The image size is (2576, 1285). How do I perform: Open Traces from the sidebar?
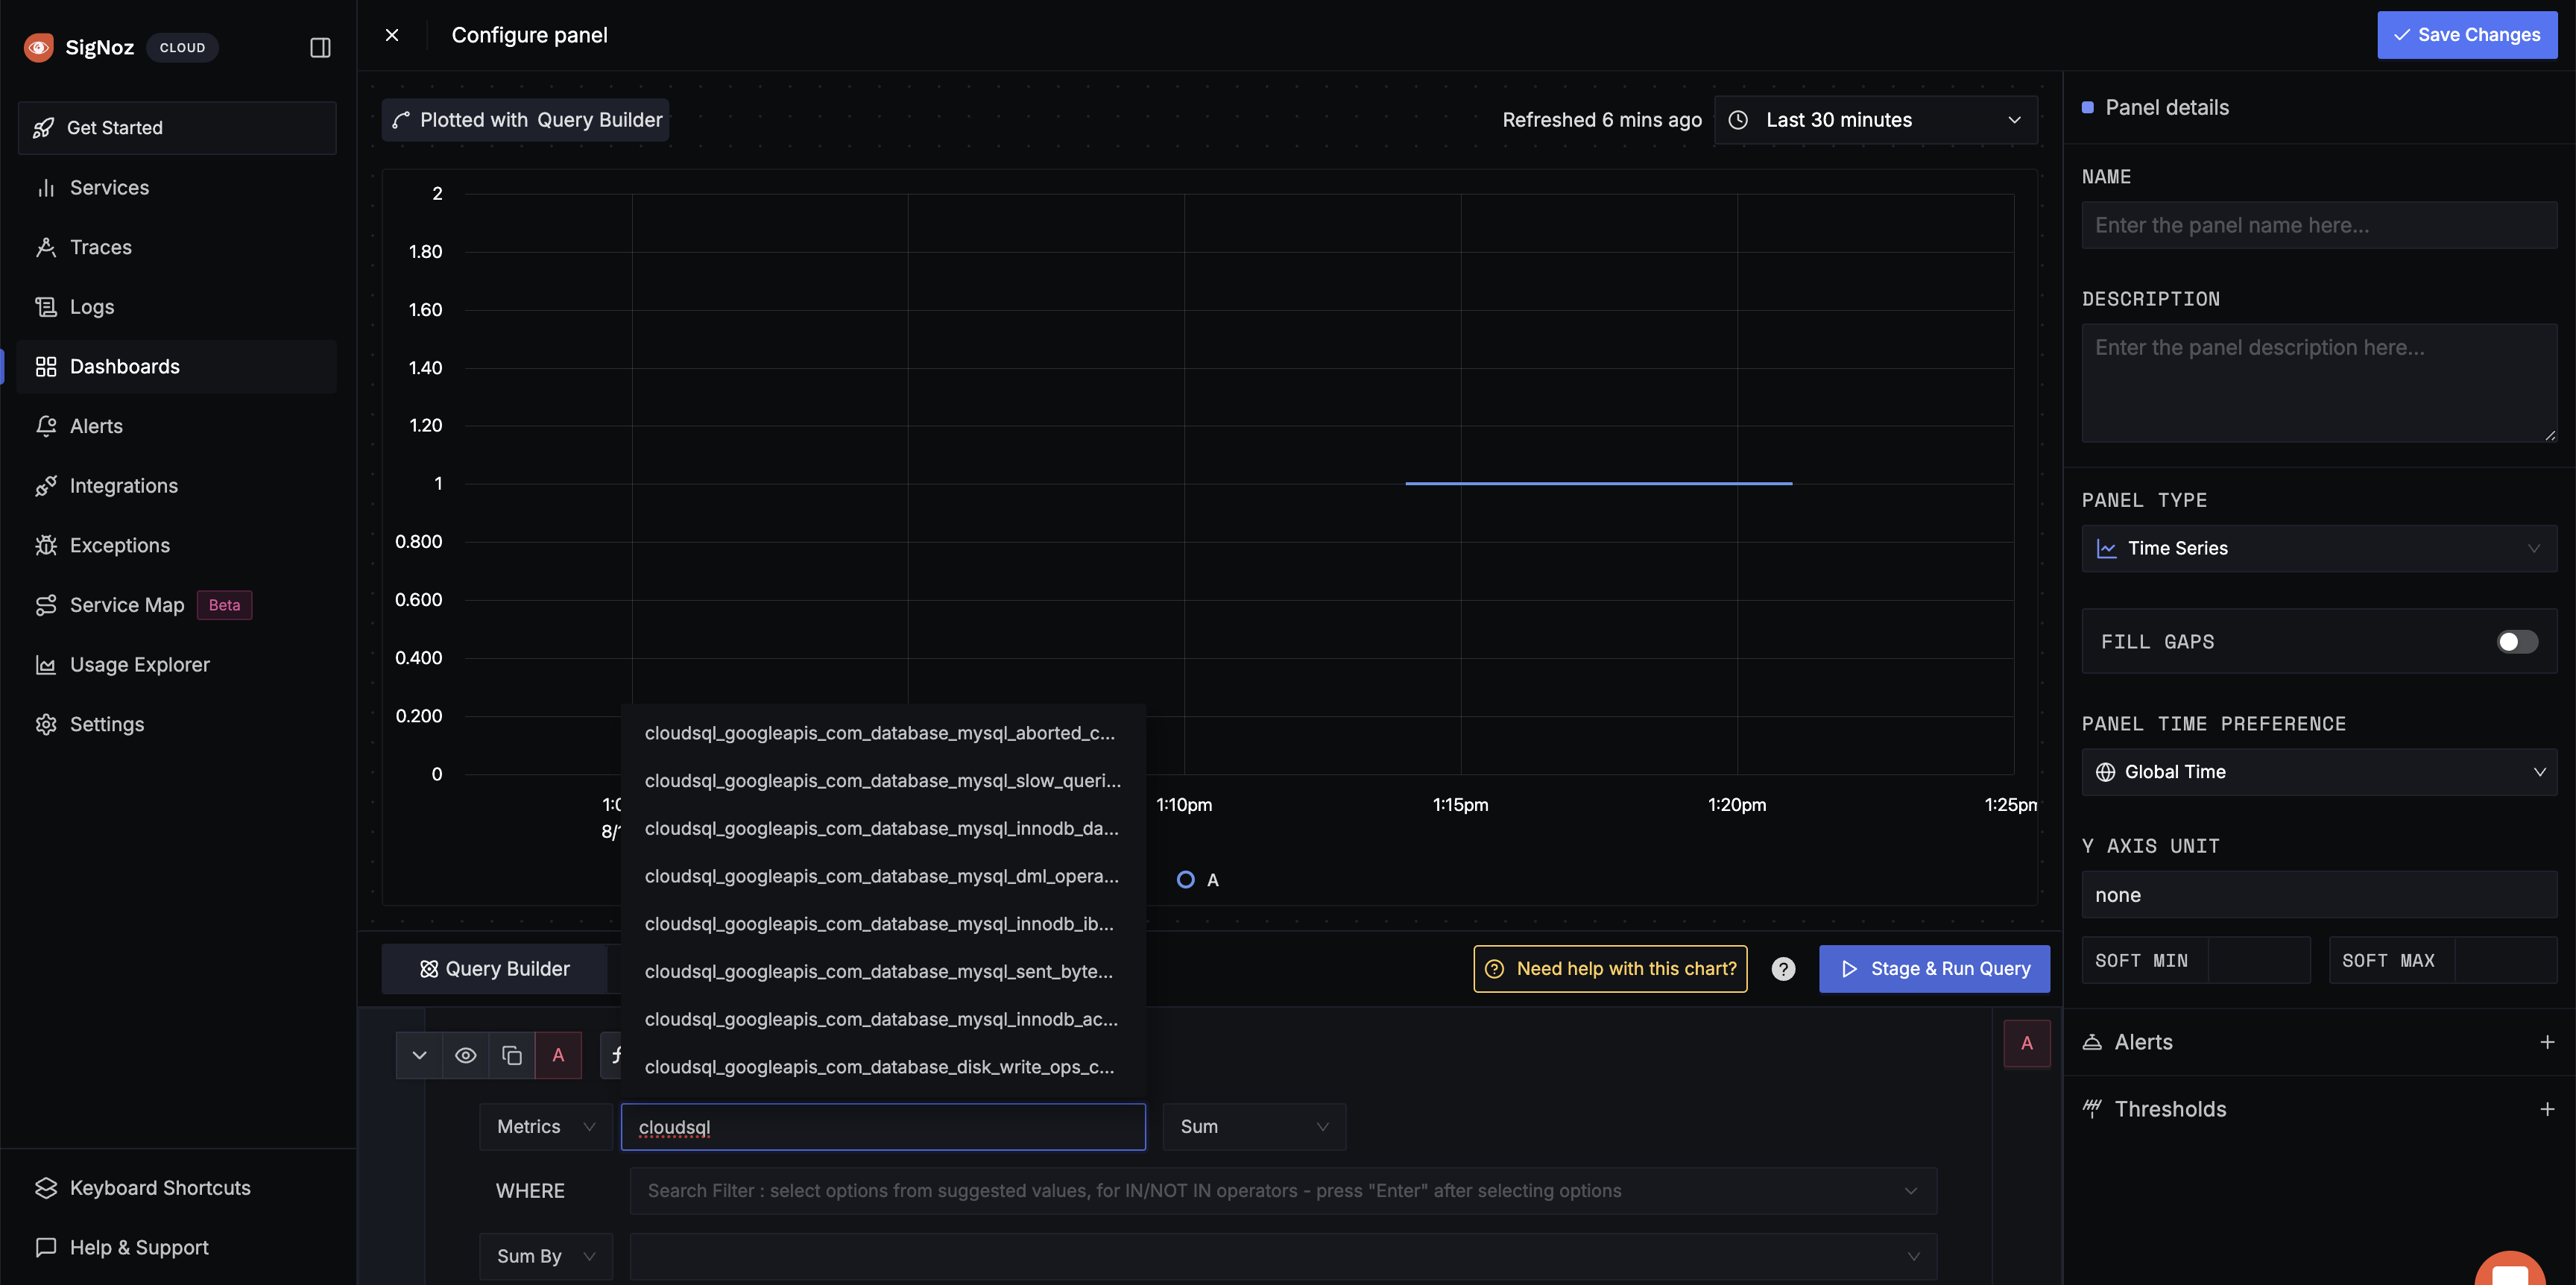click(x=177, y=247)
